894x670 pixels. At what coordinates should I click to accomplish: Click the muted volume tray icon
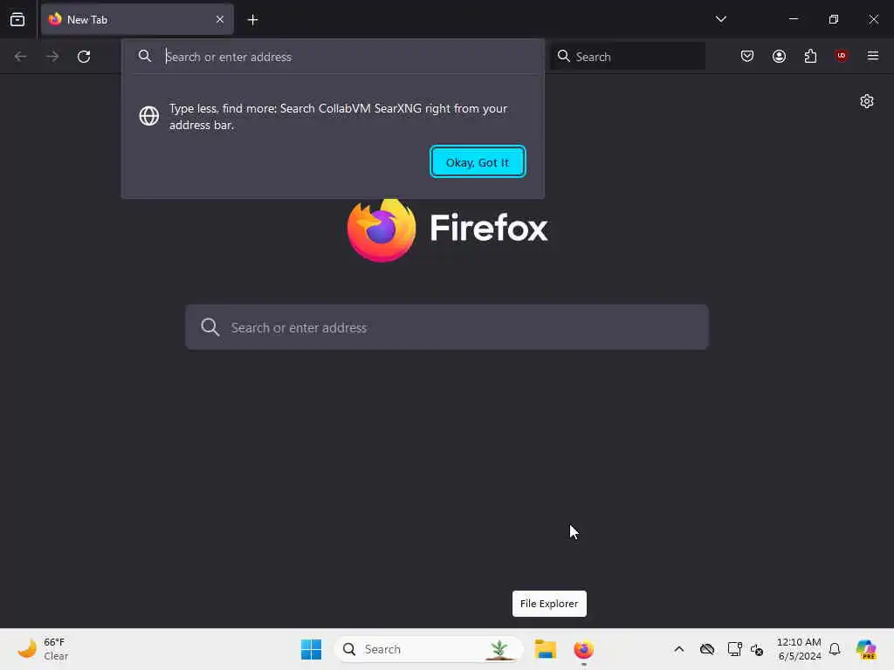pos(757,649)
